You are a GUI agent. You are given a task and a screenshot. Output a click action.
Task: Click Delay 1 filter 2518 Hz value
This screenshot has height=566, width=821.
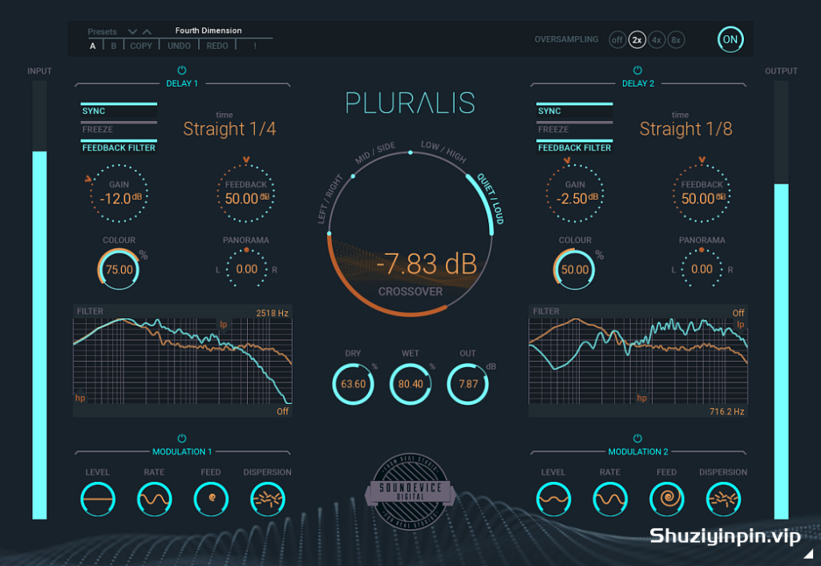(x=273, y=313)
